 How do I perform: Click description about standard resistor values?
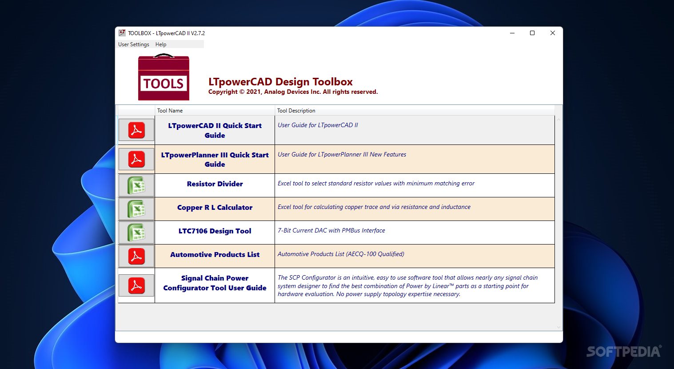(376, 183)
